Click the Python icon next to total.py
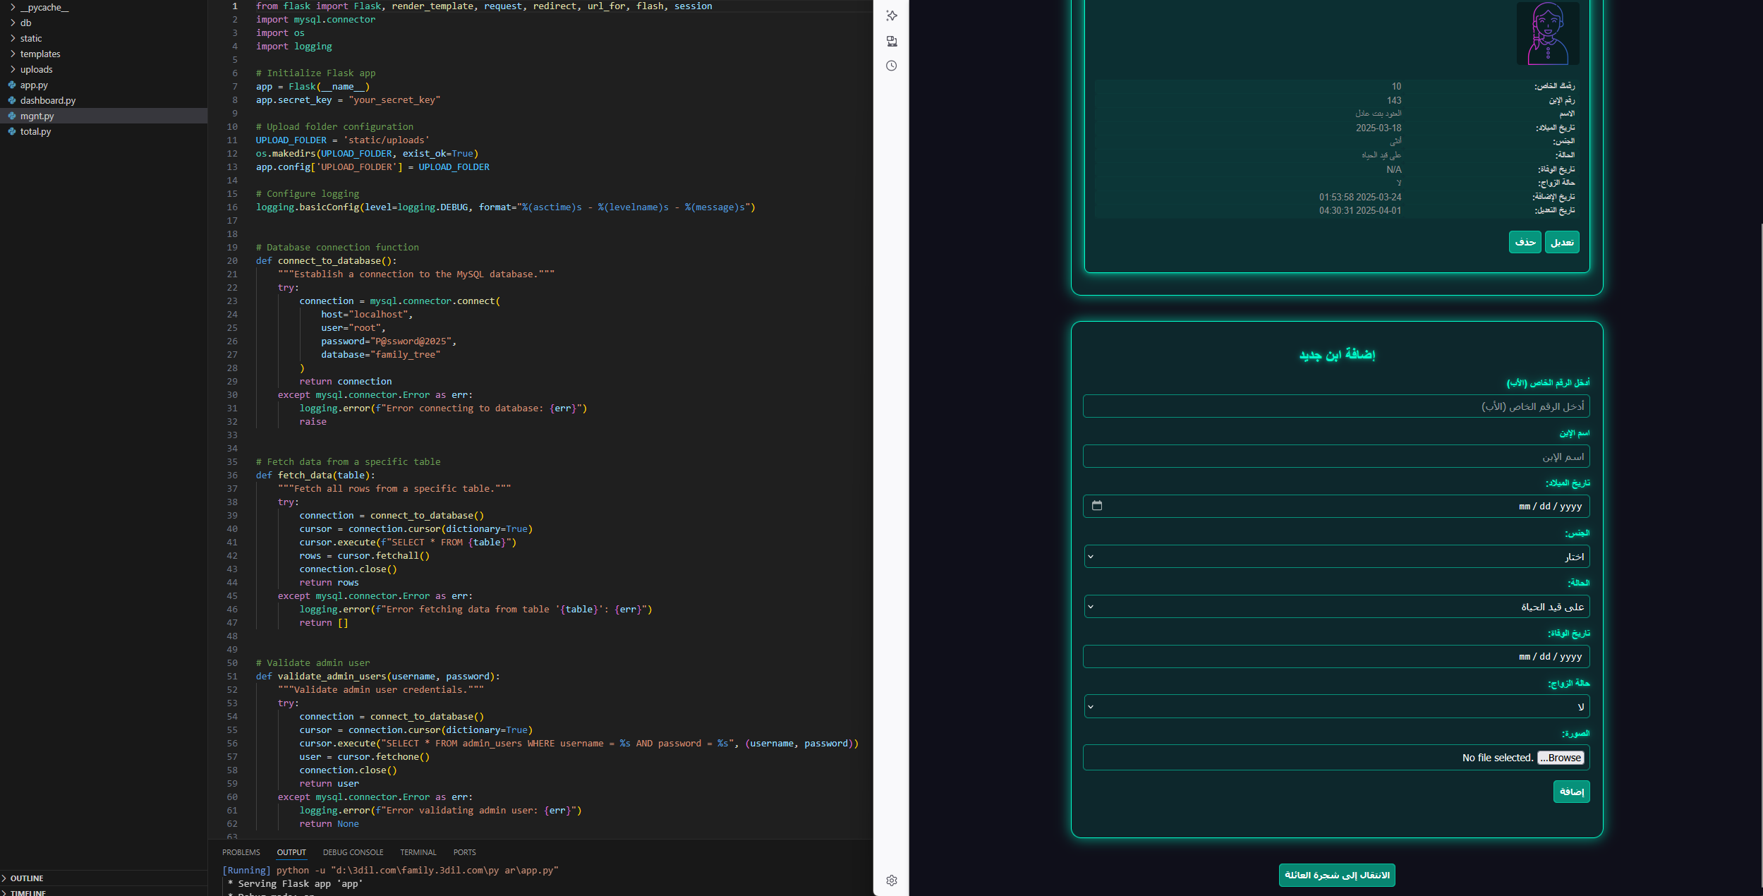This screenshot has width=1763, height=896. (13, 131)
